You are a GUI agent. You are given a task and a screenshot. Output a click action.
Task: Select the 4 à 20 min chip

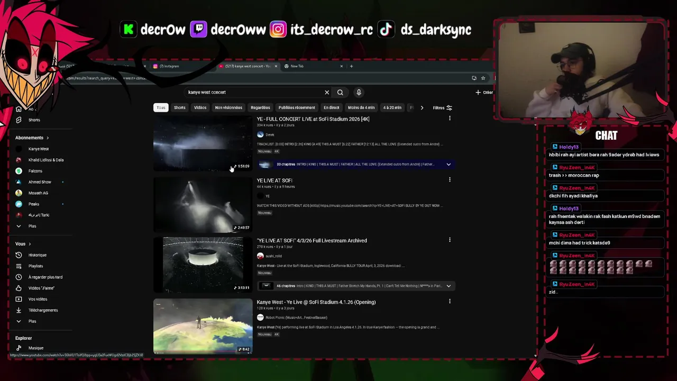pyautogui.click(x=392, y=107)
